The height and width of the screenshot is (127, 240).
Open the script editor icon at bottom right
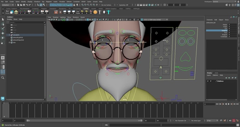tap(238, 125)
